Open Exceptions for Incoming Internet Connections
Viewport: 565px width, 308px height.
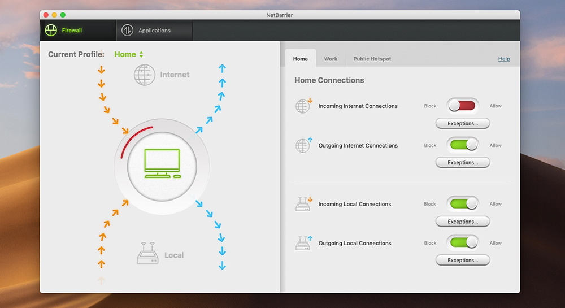(x=463, y=124)
